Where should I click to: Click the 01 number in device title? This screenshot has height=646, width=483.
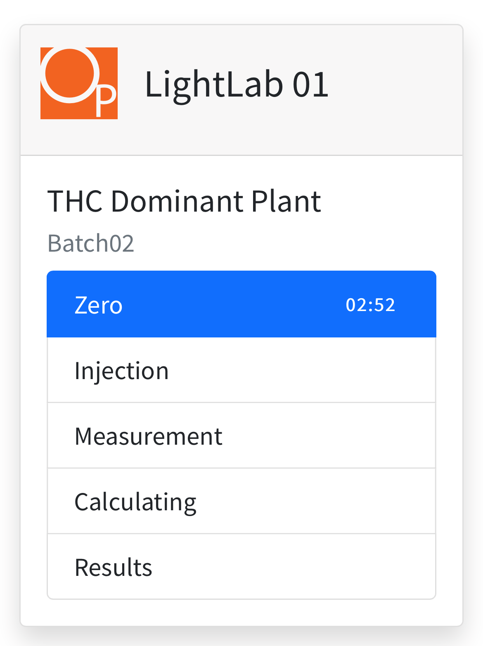pyautogui.click(x=310, y=84)
